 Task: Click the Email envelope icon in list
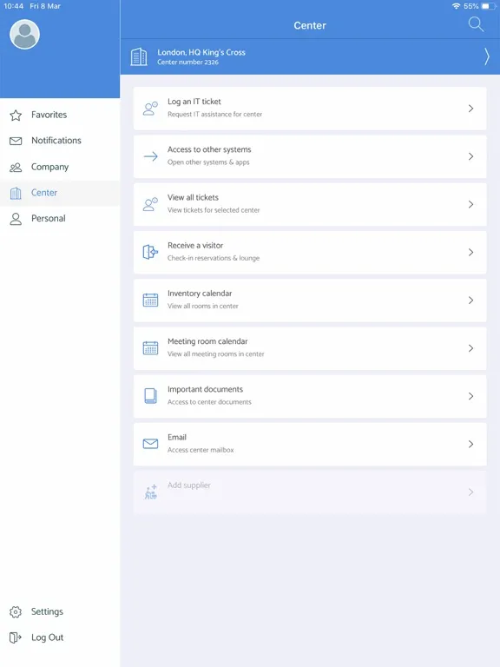coord(150,444)
